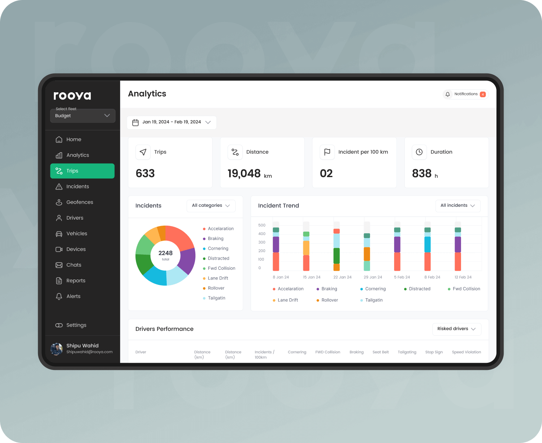The image size is (542, 443).
Task: Expand the All incidents filter in Incident Trend
Action: pyautogui.click(x=458, y=205)
